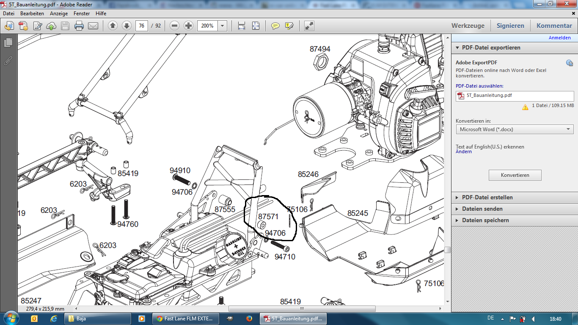
Task: Click the save (floppy disk) icon
Action: (65, 26)
